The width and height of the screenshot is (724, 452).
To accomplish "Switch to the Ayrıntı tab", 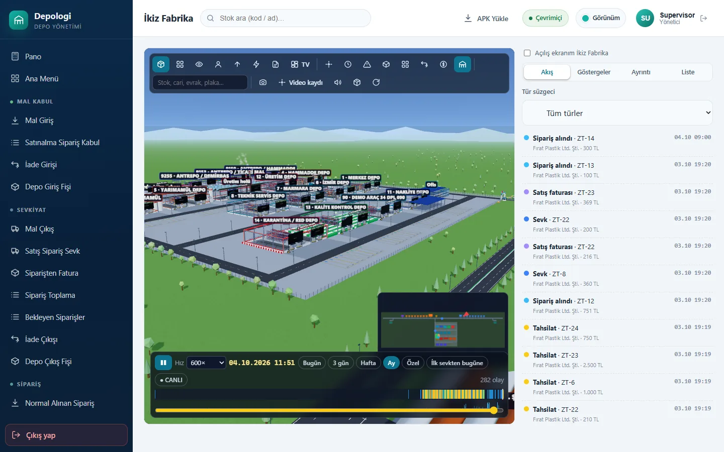I will [641, 72].
